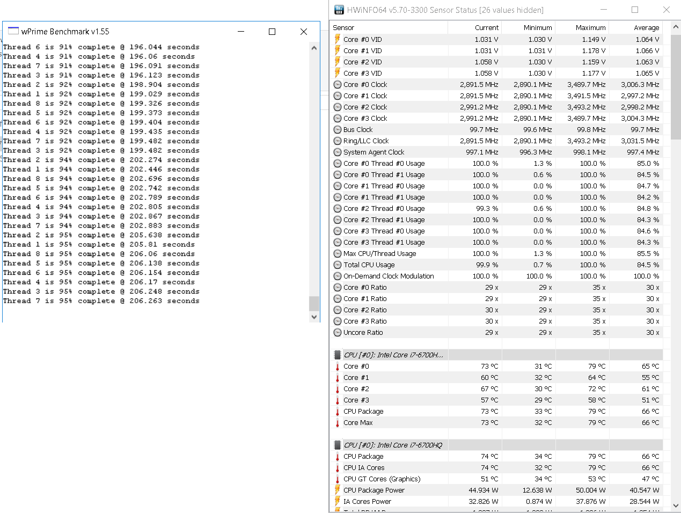Click the chip icon of CPU i7-6700H group
This screenshot has height=513, width=681.
(x=338, y=355)
